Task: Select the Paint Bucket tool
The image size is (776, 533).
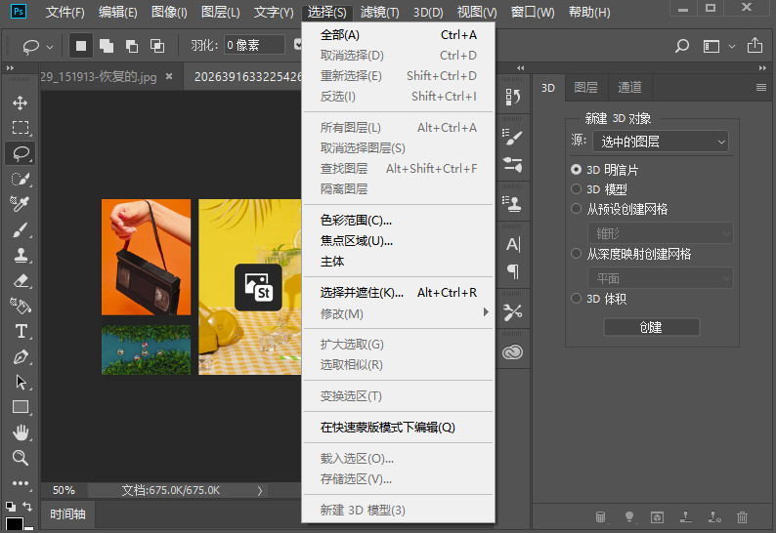Action: click(x=21, y=307)
